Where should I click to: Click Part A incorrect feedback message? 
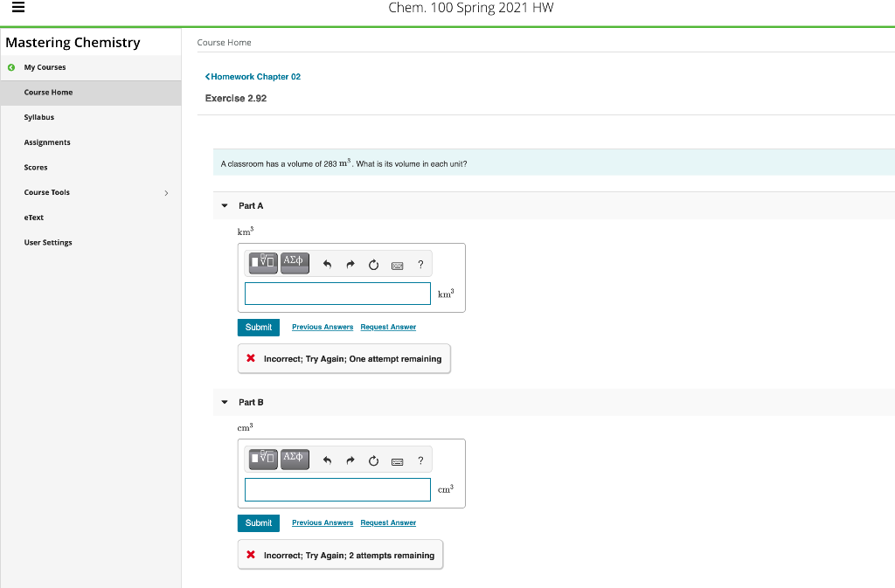(344, 359)
